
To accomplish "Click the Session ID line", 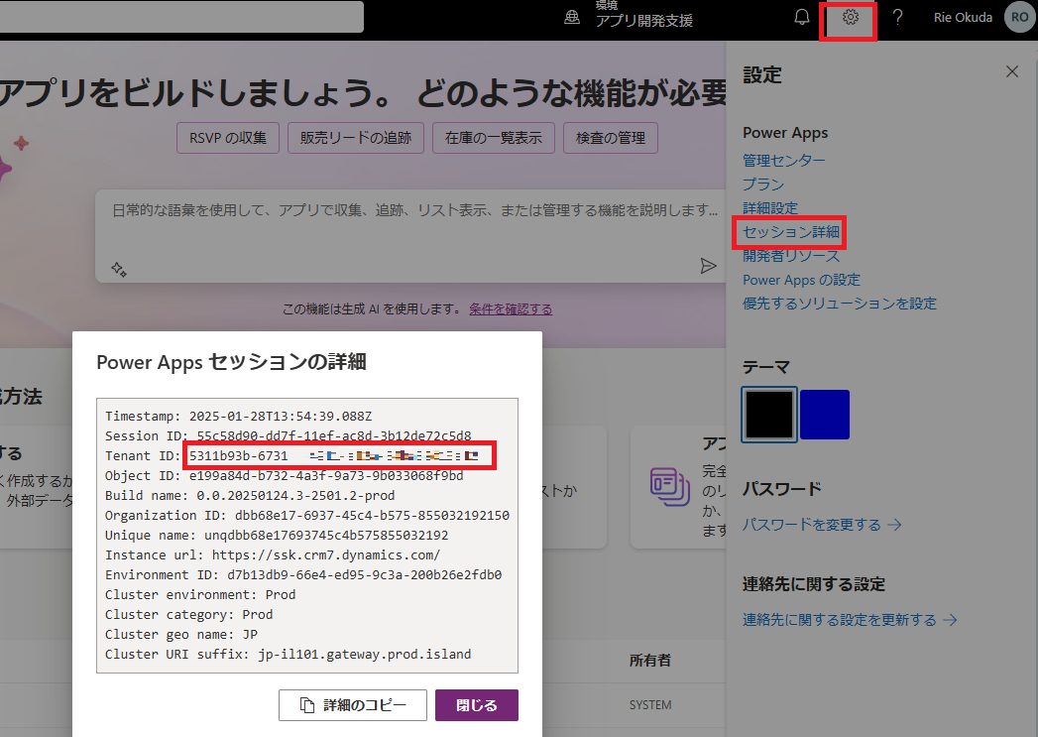I will pos(288,436).
